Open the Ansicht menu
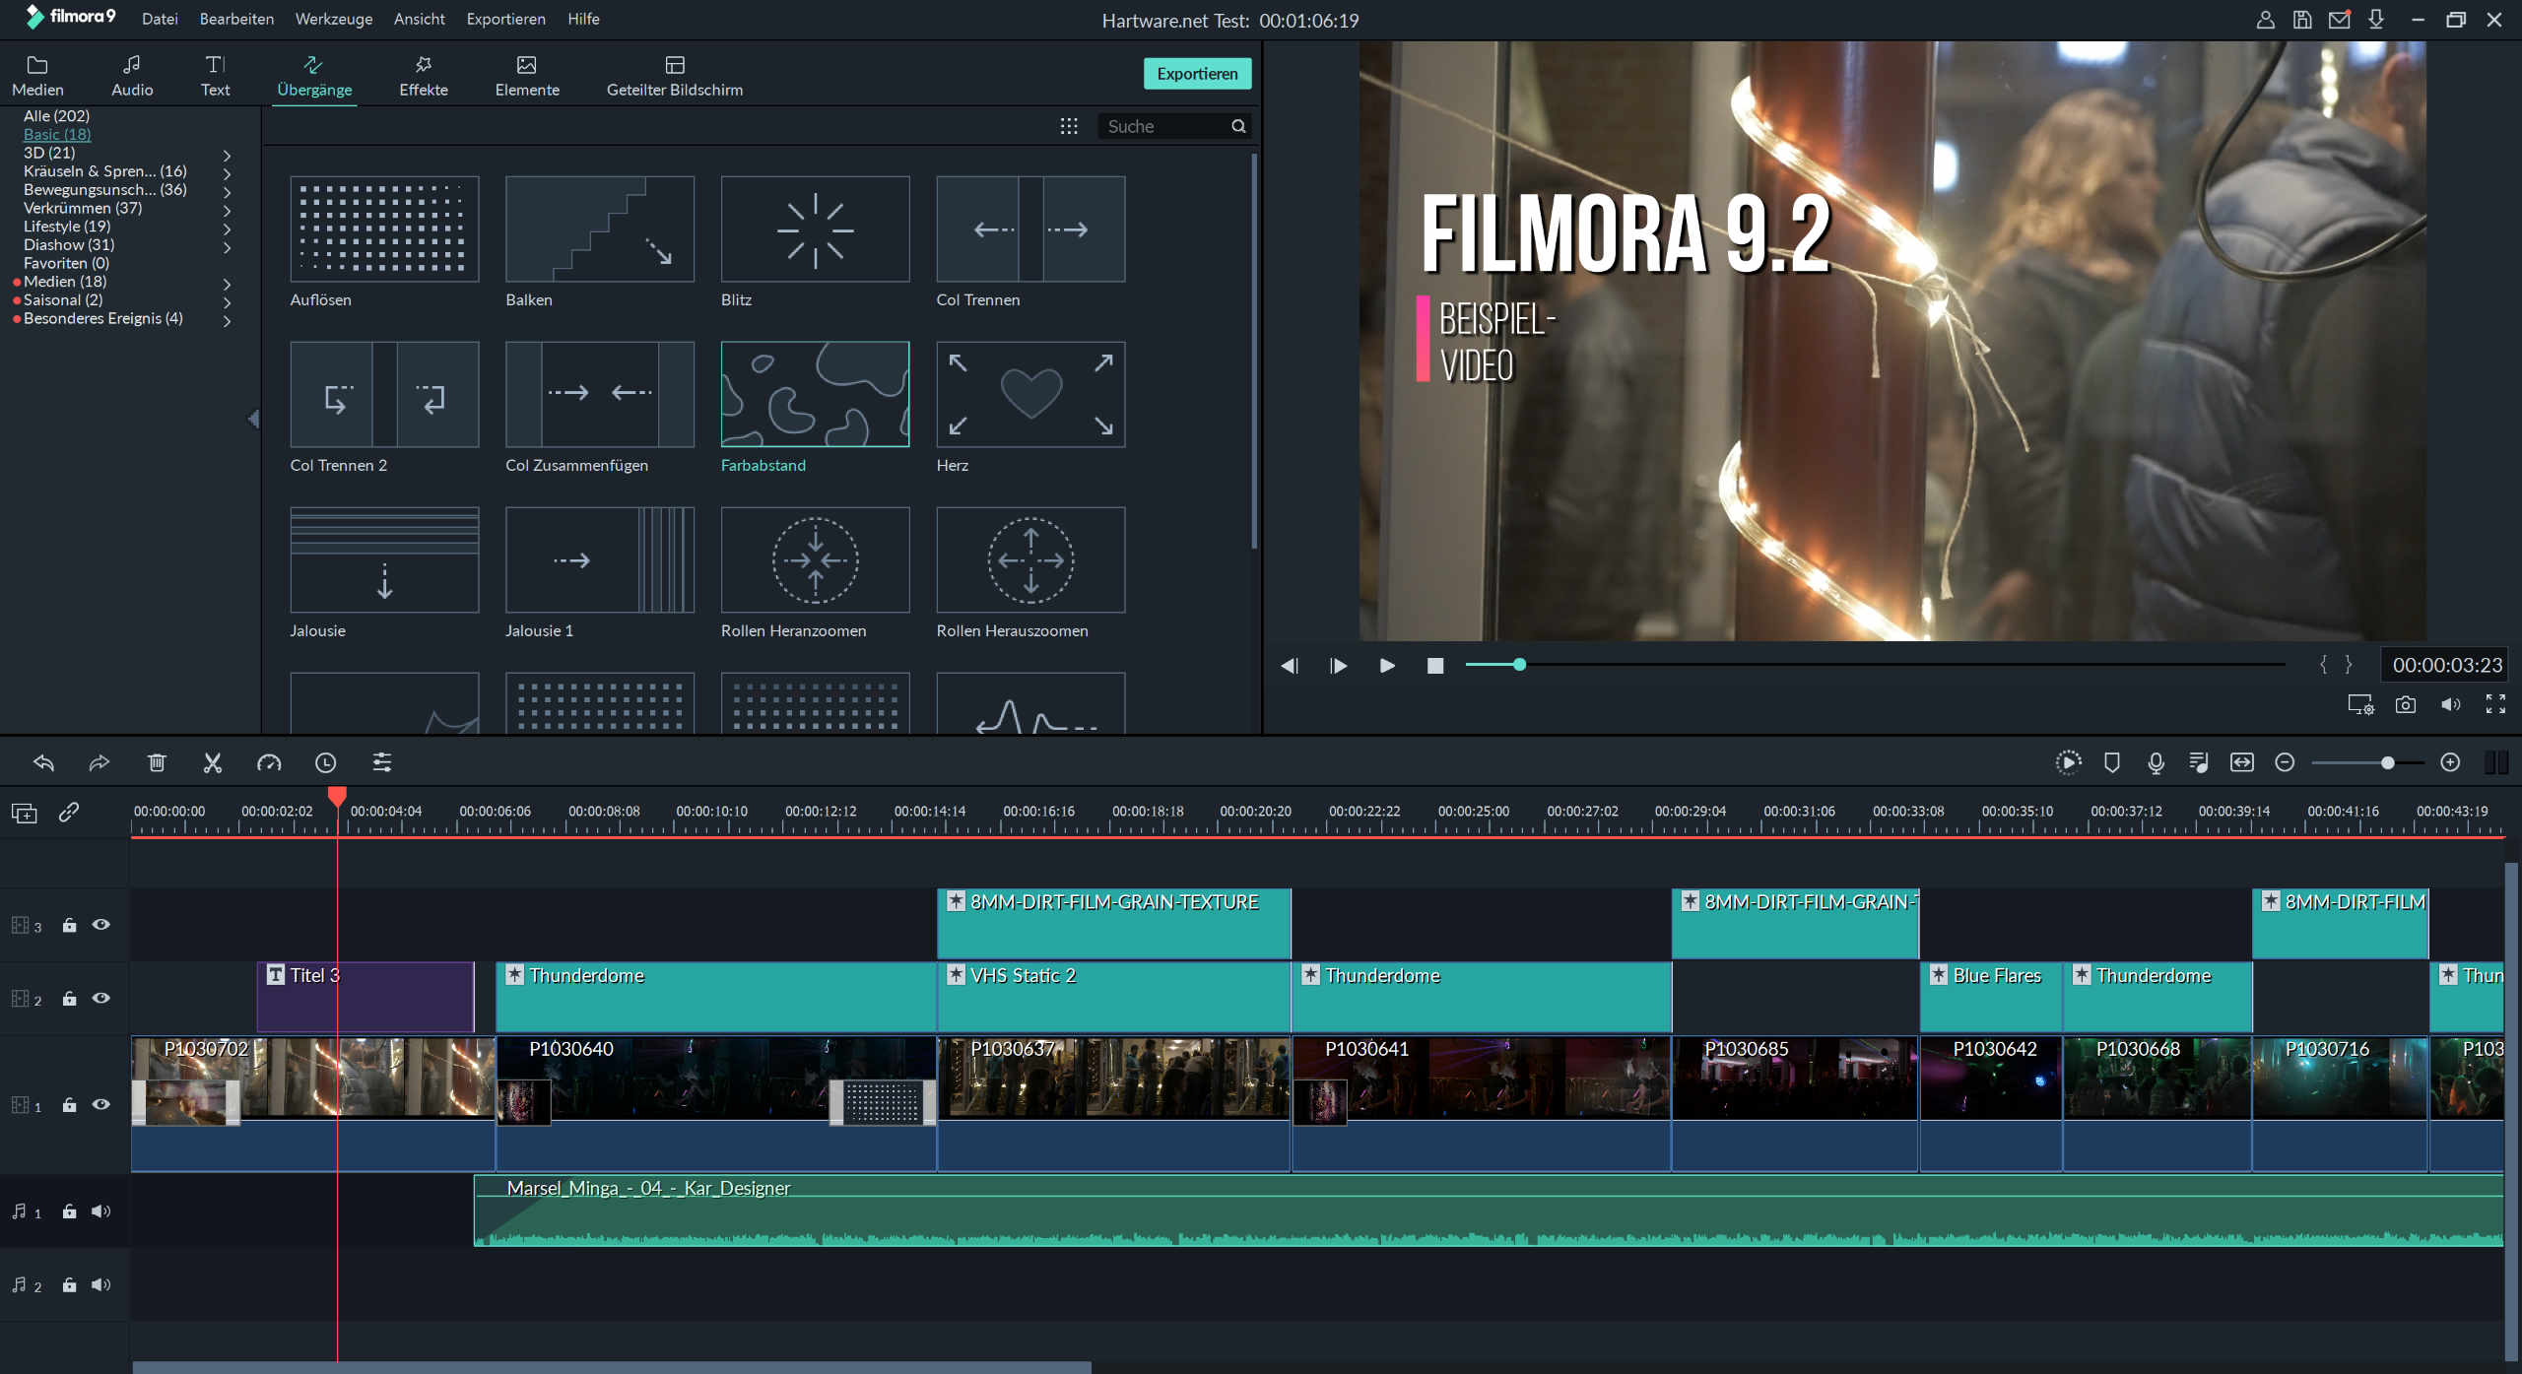This screenshot has width=2522, height=1374. click(419, 19)
